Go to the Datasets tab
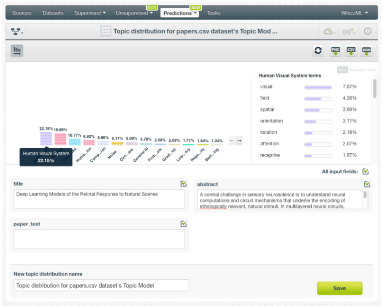Viewport: 383px width, 307px height. point(53,13)
